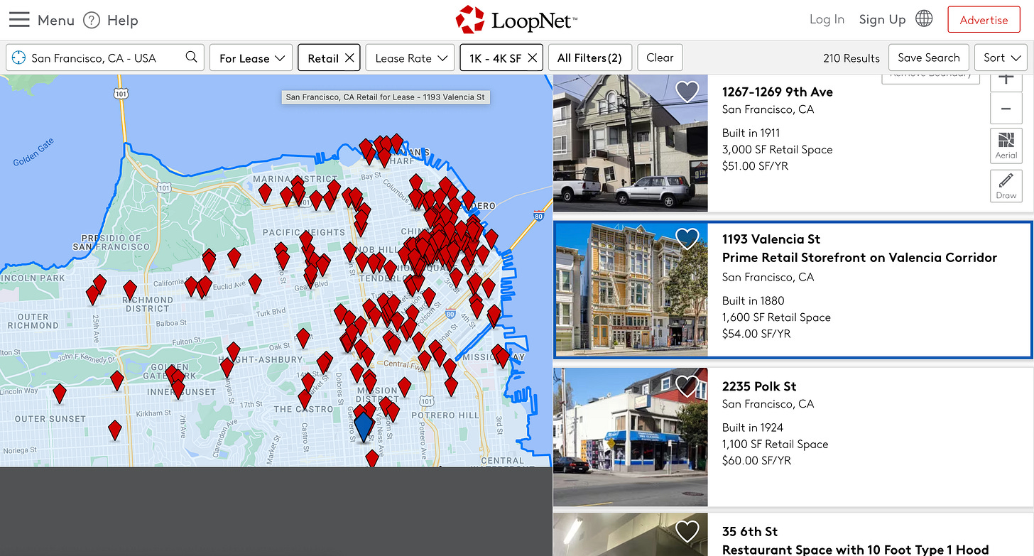
Task: Click Built in 1880 text
Action: pos(753,300)
